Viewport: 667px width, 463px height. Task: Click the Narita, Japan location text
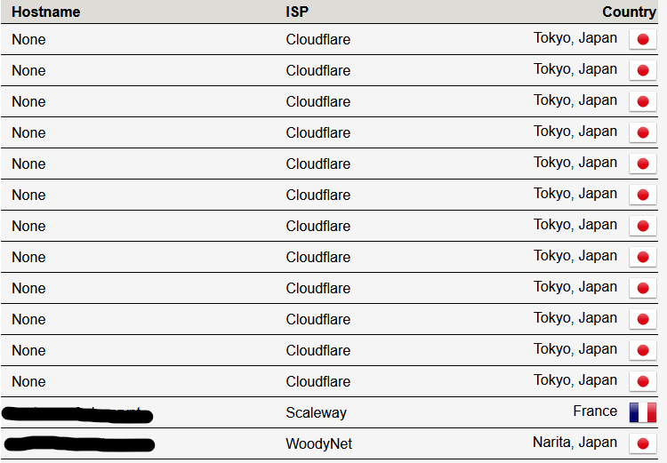coord(575,443)
